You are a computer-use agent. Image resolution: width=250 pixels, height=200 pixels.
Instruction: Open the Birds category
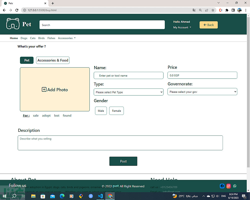click(41, 38)
